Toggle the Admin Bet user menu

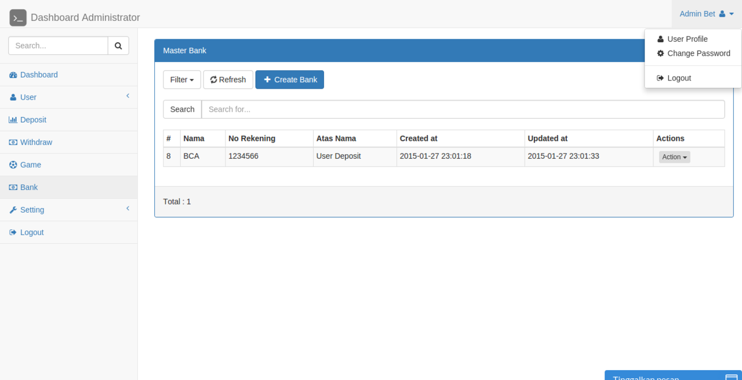click(706, 14)
